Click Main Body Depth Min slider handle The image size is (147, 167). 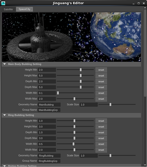81,81
